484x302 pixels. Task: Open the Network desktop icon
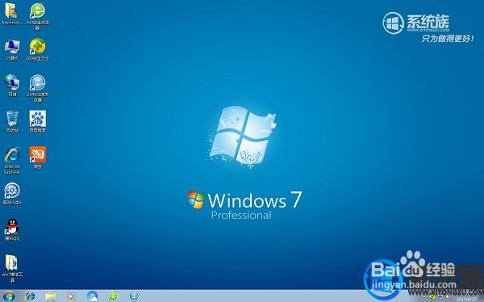click(x=12, y=86)
